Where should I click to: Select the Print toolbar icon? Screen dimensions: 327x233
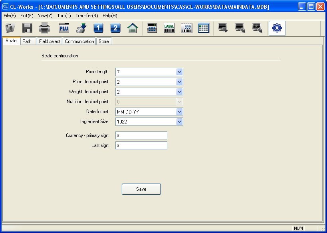pyautogui.click(x=44, y=28)
